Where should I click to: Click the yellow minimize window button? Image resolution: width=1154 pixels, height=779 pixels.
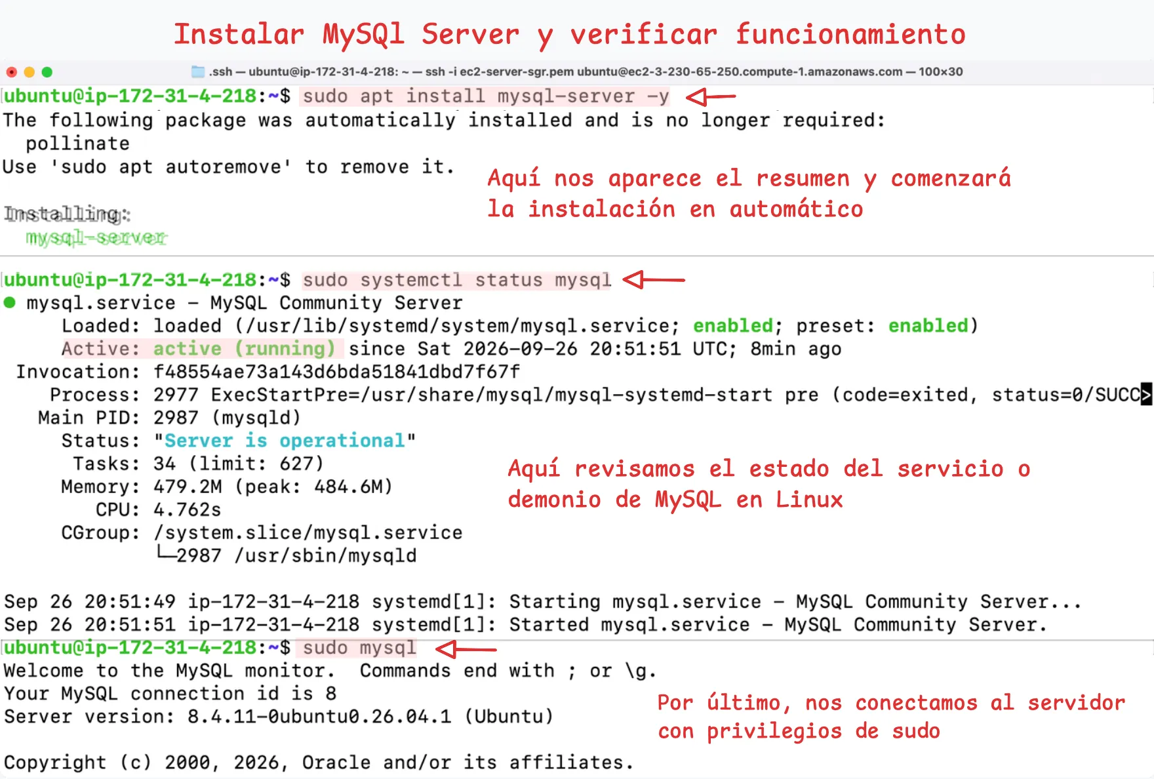coord(29,72)
